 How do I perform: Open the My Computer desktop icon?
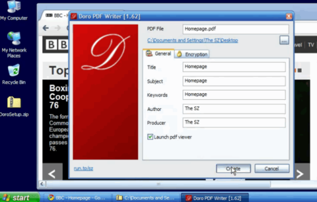coord(14,10)
